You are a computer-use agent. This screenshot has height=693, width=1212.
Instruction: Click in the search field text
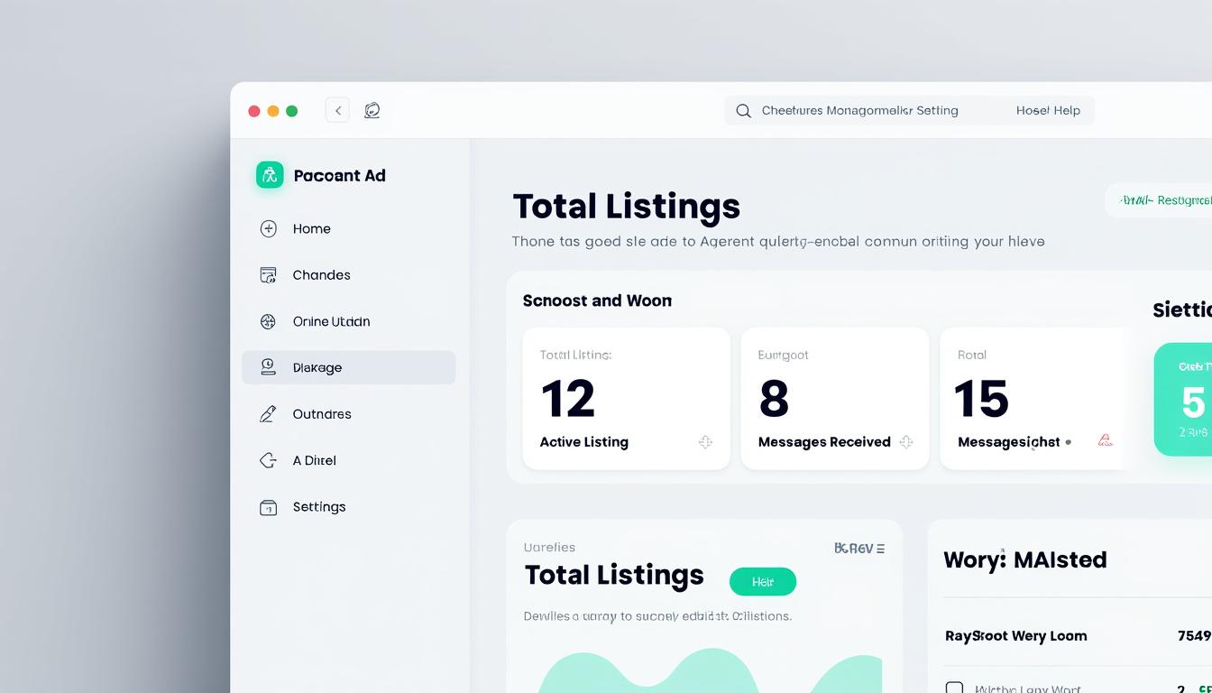click(x=859, y=110)
